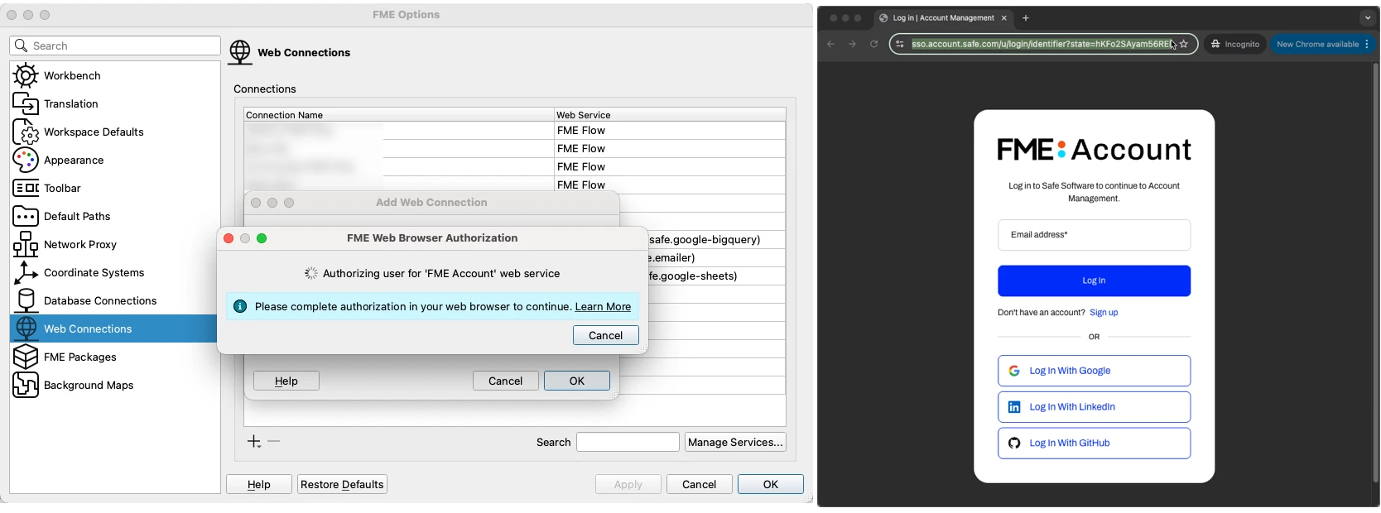Image resolution: width=1381 pixels, height=513 pixels.
Task: Open a new Chrome tab with plus
Action: coord(1026,18)
